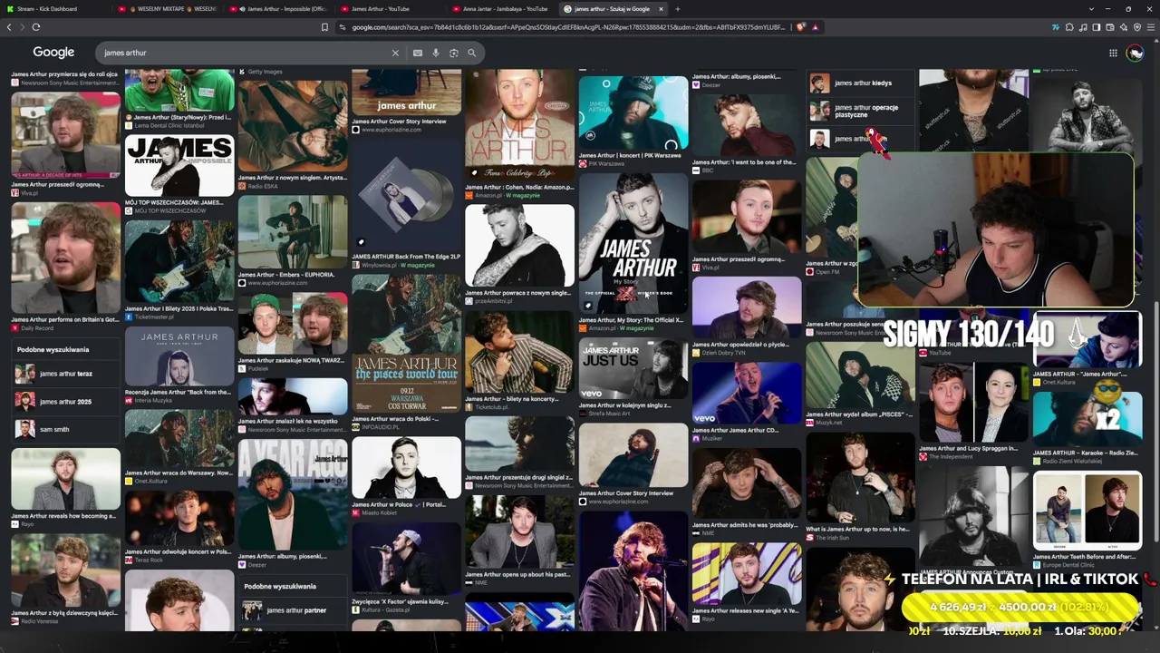Click 'James Arthur reveals how becoming a...'

[x=63, y=516]
